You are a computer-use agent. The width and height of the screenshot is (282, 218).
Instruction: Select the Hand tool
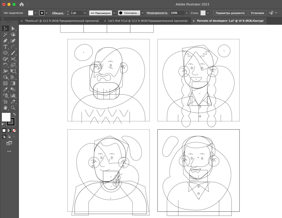point(5,108)
